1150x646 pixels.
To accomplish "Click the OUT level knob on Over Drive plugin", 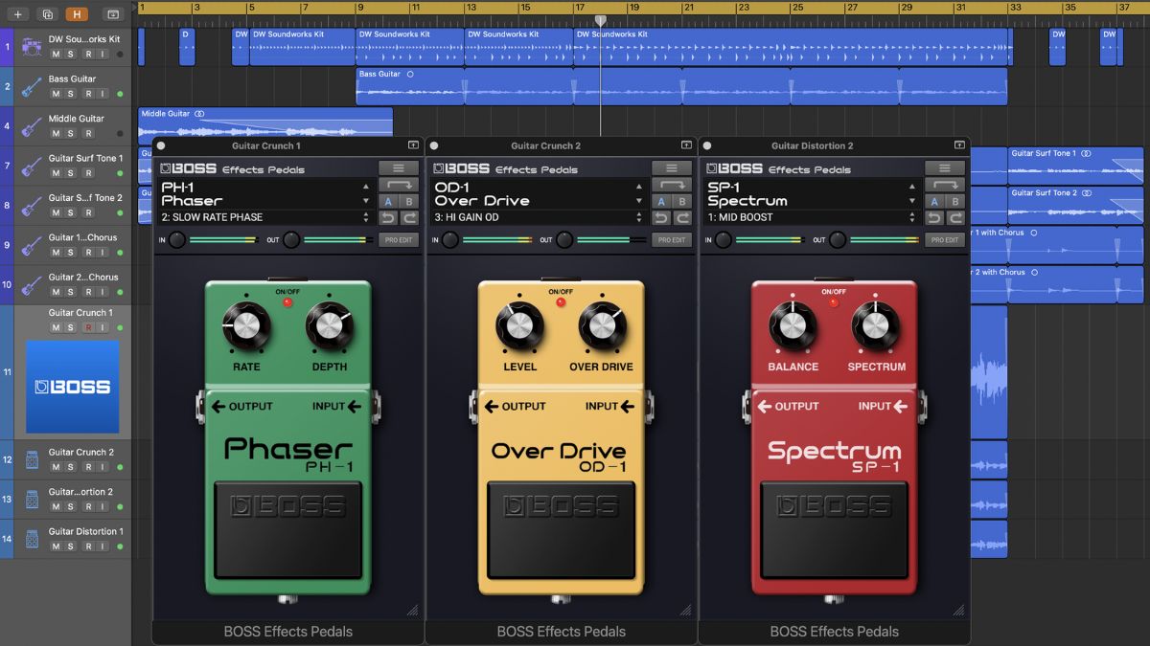I will 565,240.
